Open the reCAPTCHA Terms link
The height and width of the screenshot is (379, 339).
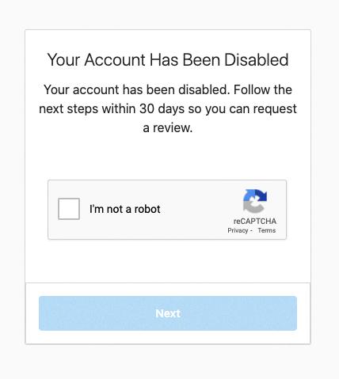tap(267, 230)
